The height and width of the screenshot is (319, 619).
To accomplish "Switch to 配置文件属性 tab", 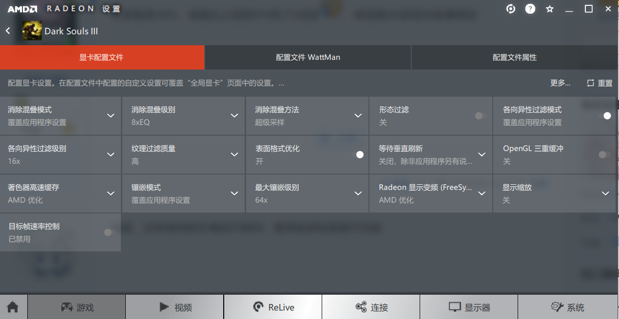I will [515, 57].
